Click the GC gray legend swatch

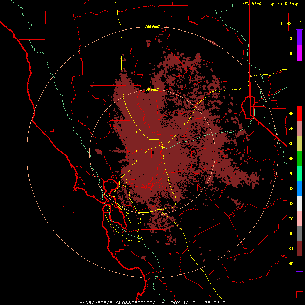coord(299,233)
